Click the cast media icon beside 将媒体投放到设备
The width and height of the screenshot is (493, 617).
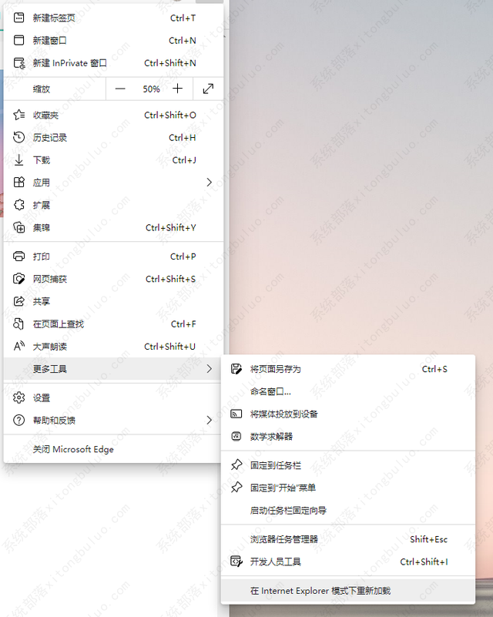tap(236, 414)
